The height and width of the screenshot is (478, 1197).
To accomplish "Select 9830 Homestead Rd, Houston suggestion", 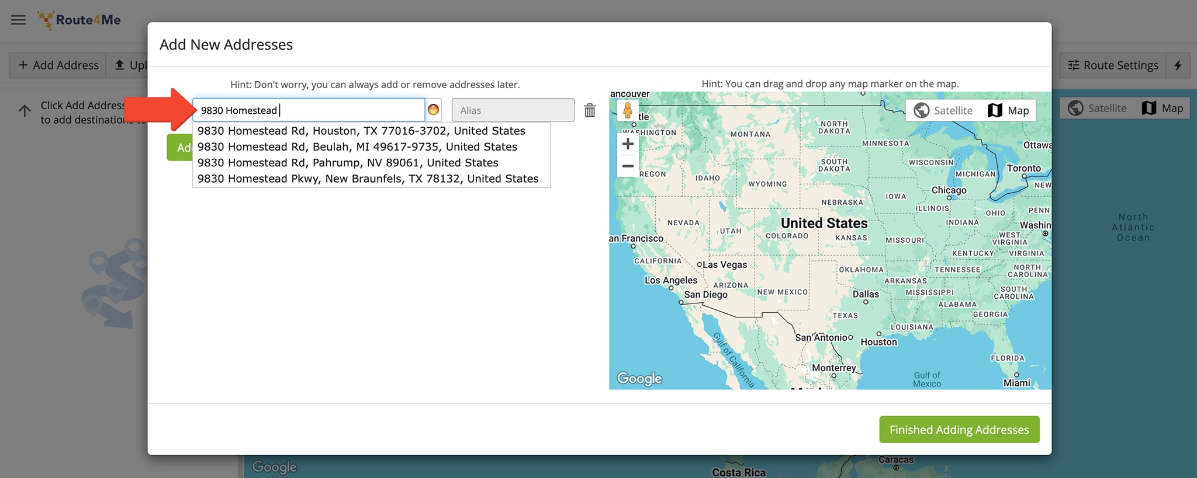I will [371, 131].
